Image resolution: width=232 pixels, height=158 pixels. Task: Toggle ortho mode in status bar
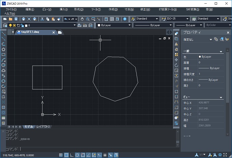pyautogui.click(x=72, y=155)
